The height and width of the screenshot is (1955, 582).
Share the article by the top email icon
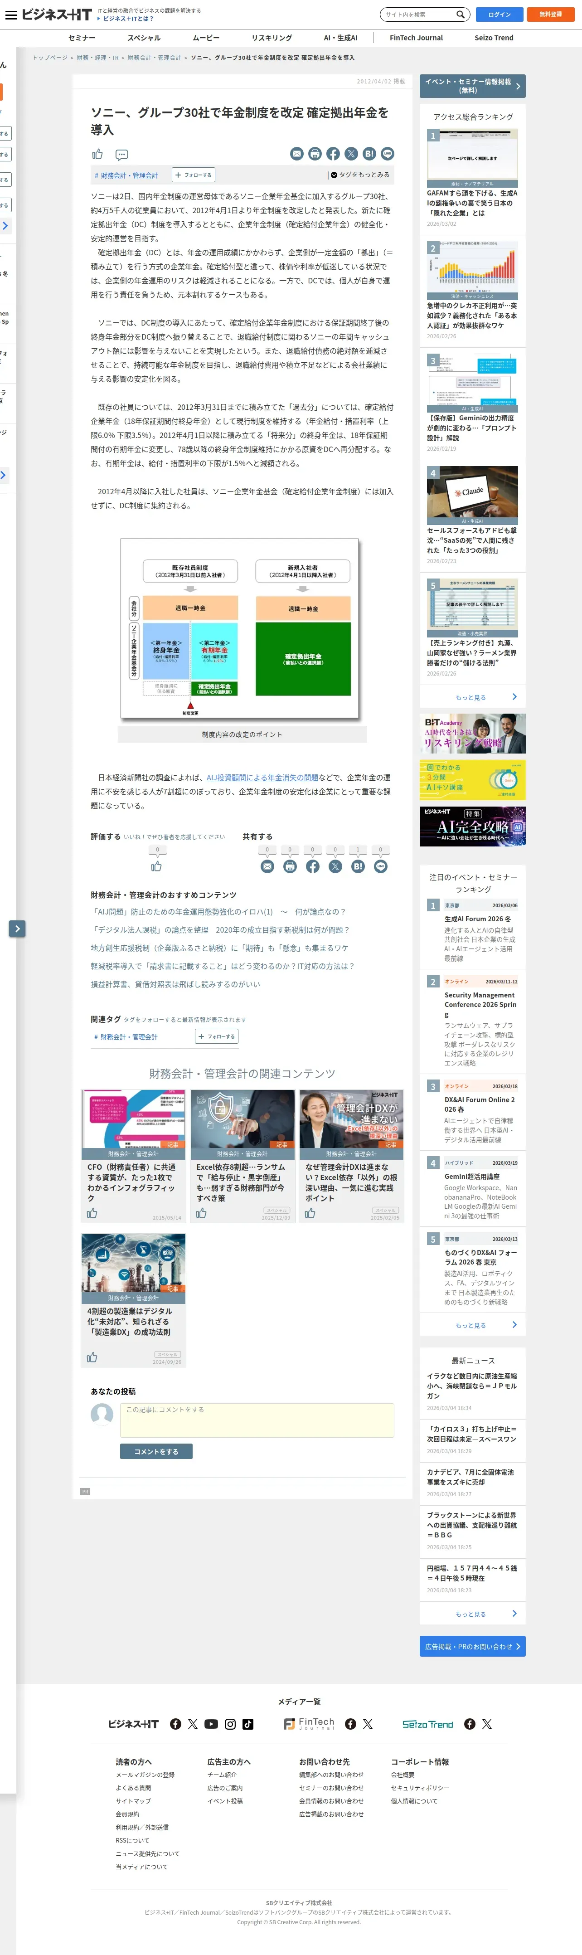click(x=297, y=153)
